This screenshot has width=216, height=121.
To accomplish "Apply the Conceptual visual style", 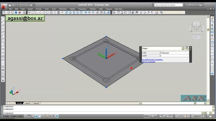I will coord(20,12).
